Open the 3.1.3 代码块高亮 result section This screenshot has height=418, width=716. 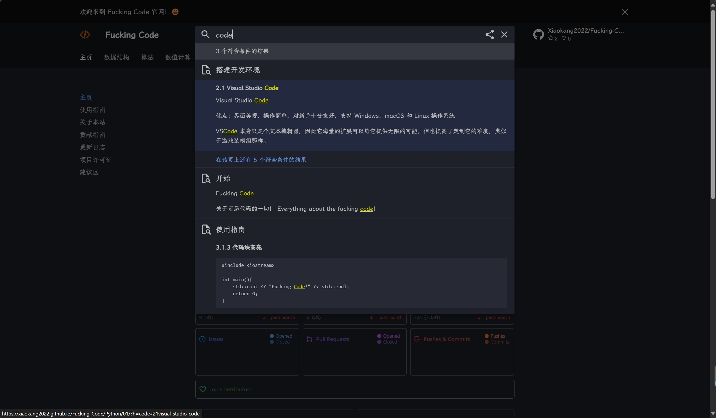(x=239, y=247)
